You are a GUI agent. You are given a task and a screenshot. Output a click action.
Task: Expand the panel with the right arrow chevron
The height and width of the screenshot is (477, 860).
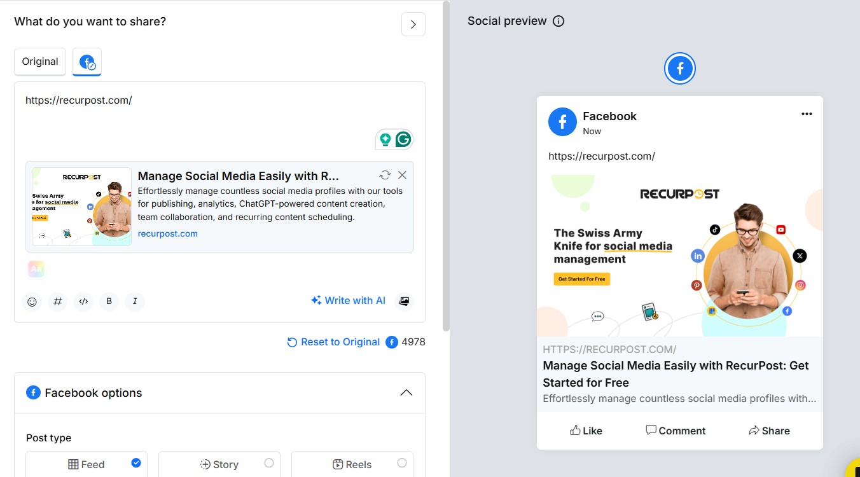[413, 24]
